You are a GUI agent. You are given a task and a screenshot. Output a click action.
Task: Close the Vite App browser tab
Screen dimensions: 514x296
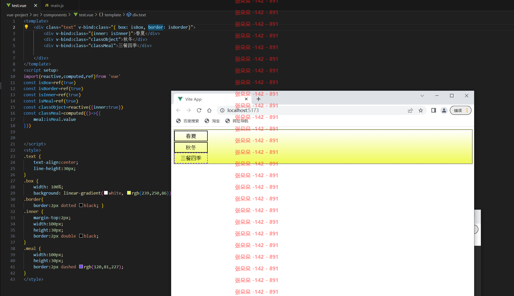coord(246,99)
